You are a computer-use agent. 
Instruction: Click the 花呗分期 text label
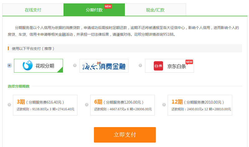tap(45, 66)
